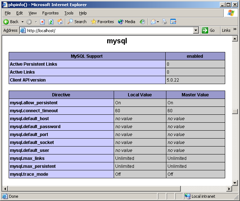Image resolution: width=240 pixels, height=201 pixels.
Task: Open the Search pane
Action: tap(77, 22)
